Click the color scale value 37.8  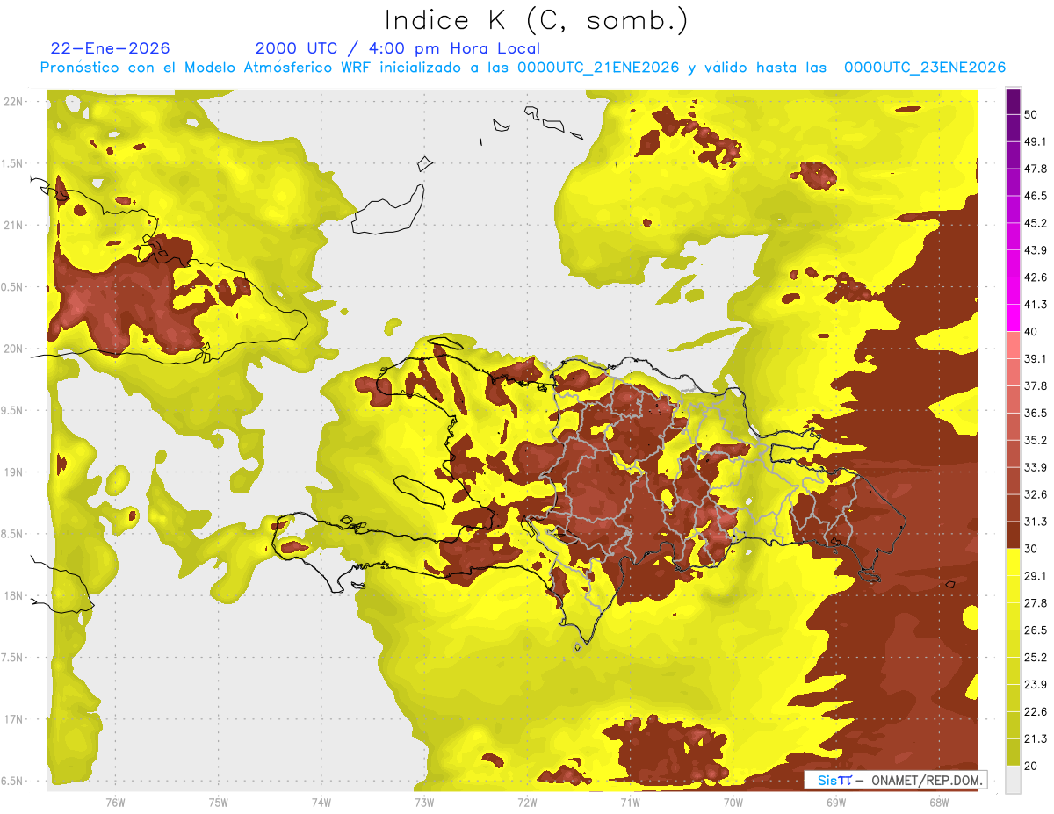(1036, 385)
